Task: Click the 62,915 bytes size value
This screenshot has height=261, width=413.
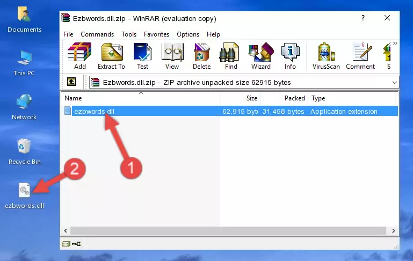Action: tap(240, 111)
